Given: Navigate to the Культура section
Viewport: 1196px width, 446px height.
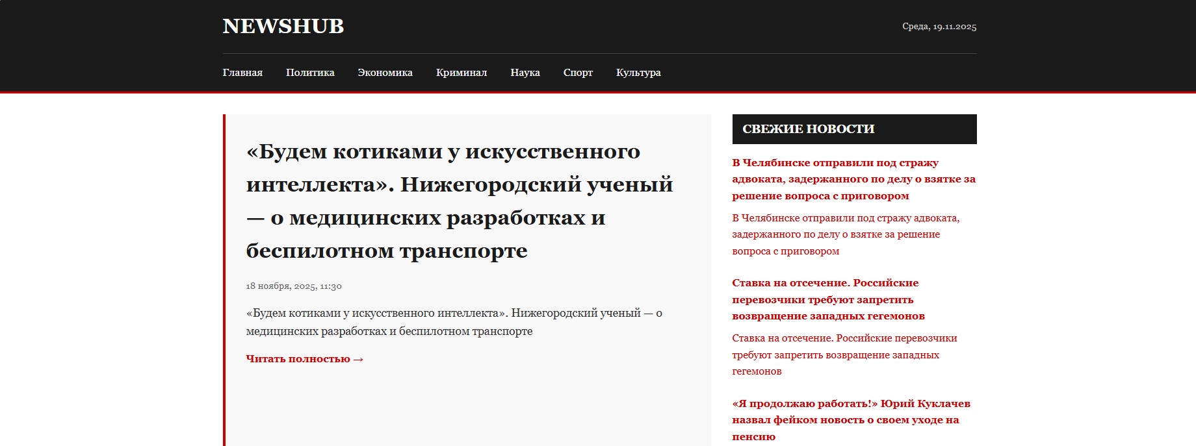Looking at the screenshot, I should point(638,73).
